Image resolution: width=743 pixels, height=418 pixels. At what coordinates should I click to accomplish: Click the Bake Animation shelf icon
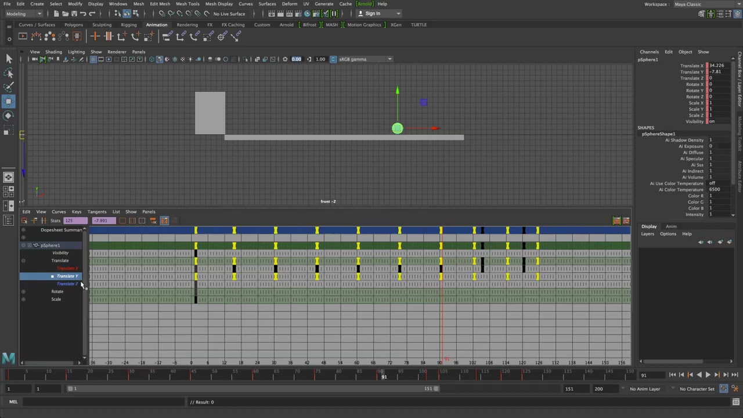point(77,37)
